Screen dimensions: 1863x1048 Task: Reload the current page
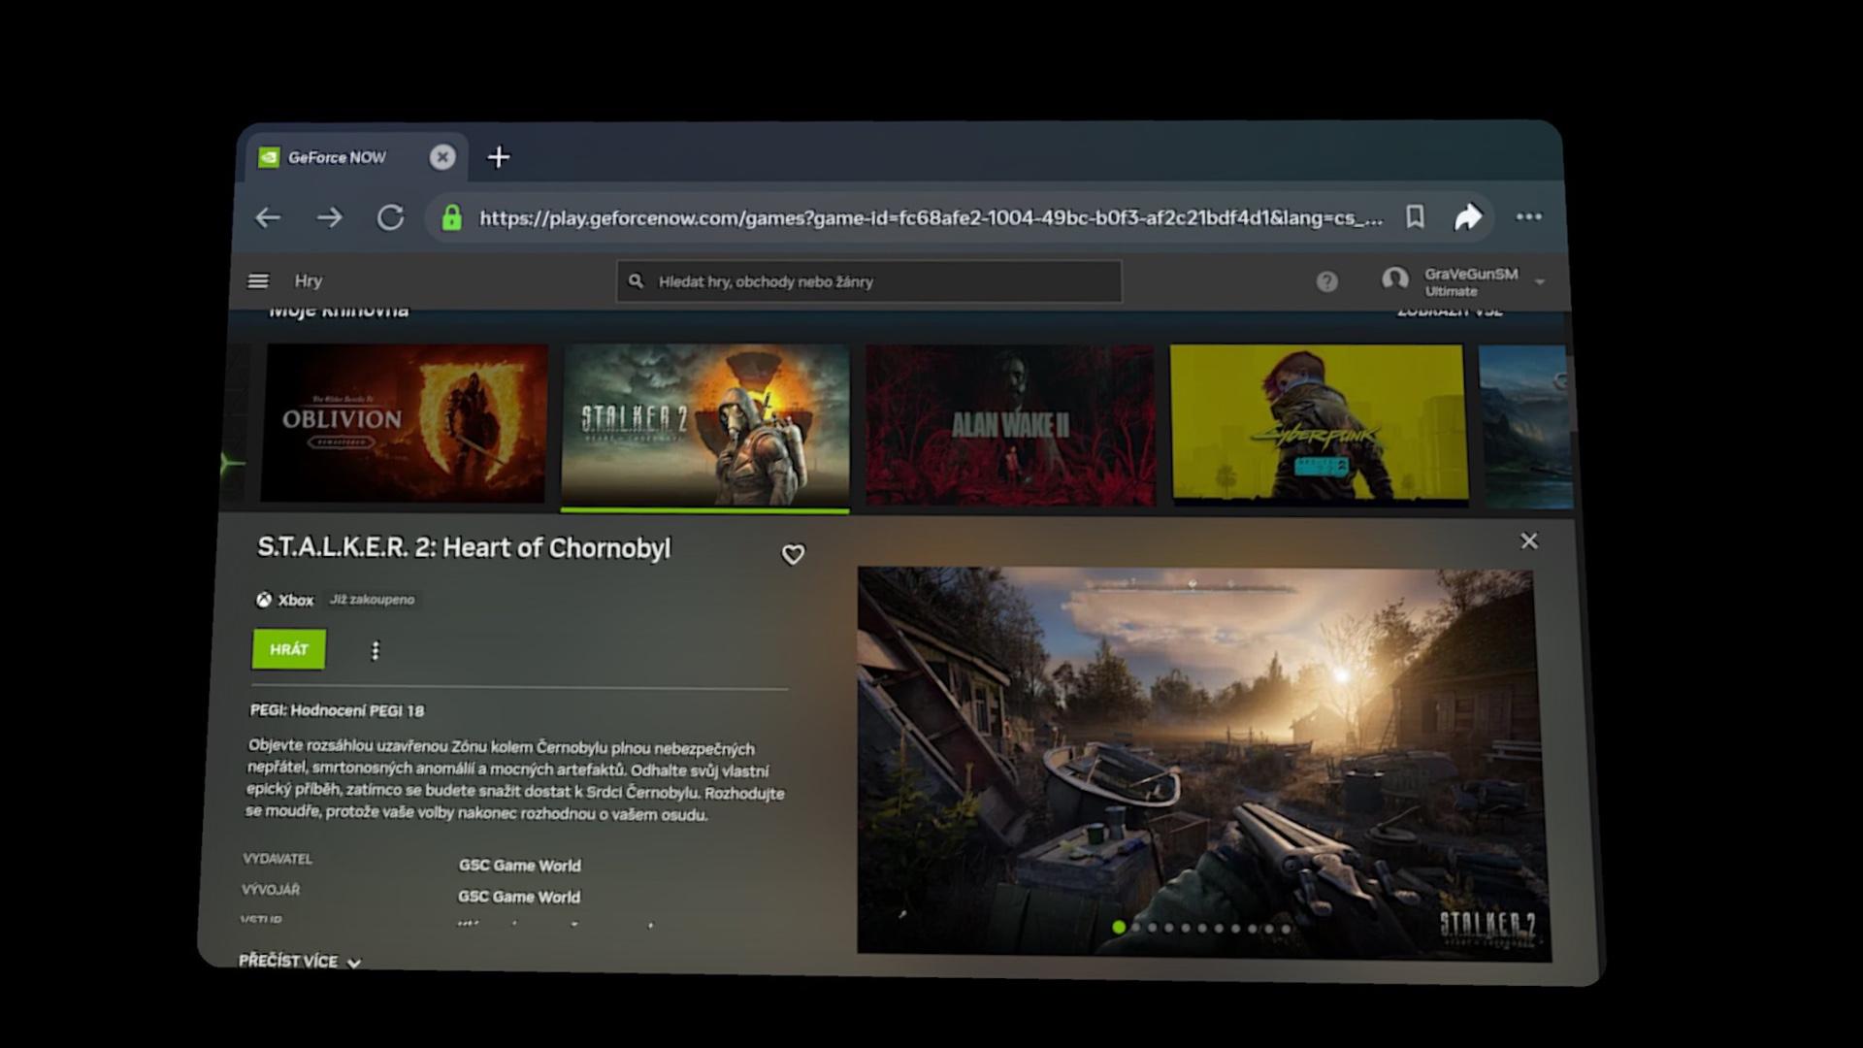tap(390, 217)
